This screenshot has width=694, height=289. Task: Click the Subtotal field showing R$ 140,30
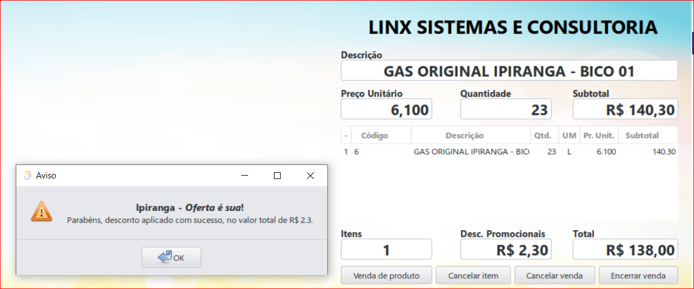pos(625,109)
